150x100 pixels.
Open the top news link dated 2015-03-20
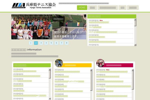102,42
